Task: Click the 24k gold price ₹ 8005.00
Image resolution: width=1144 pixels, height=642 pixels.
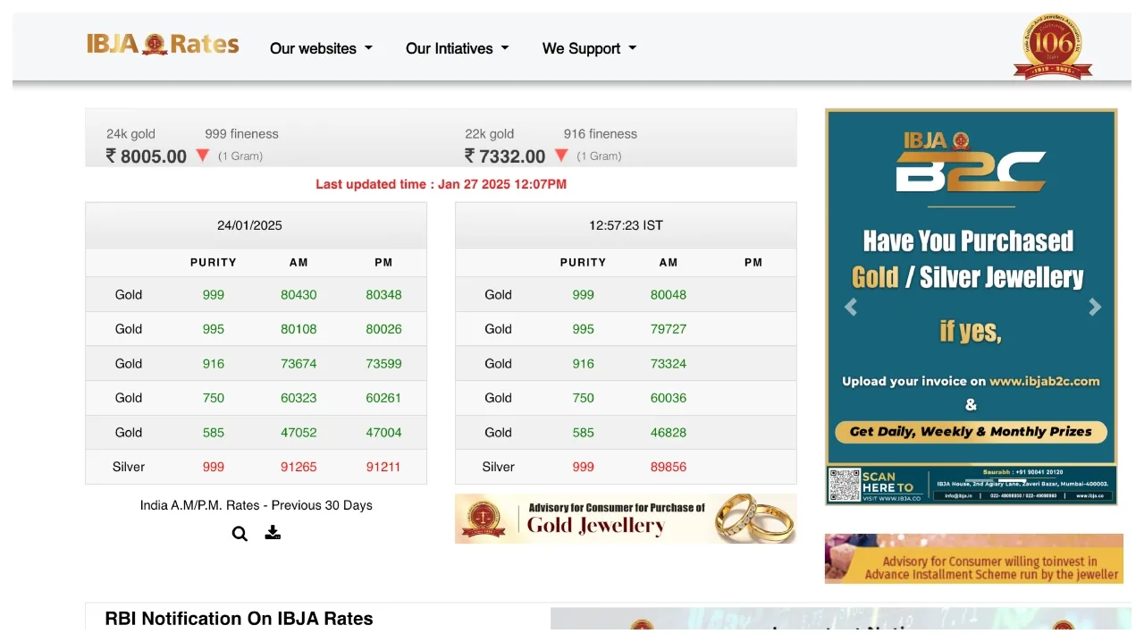Action: tap(147, 156)
